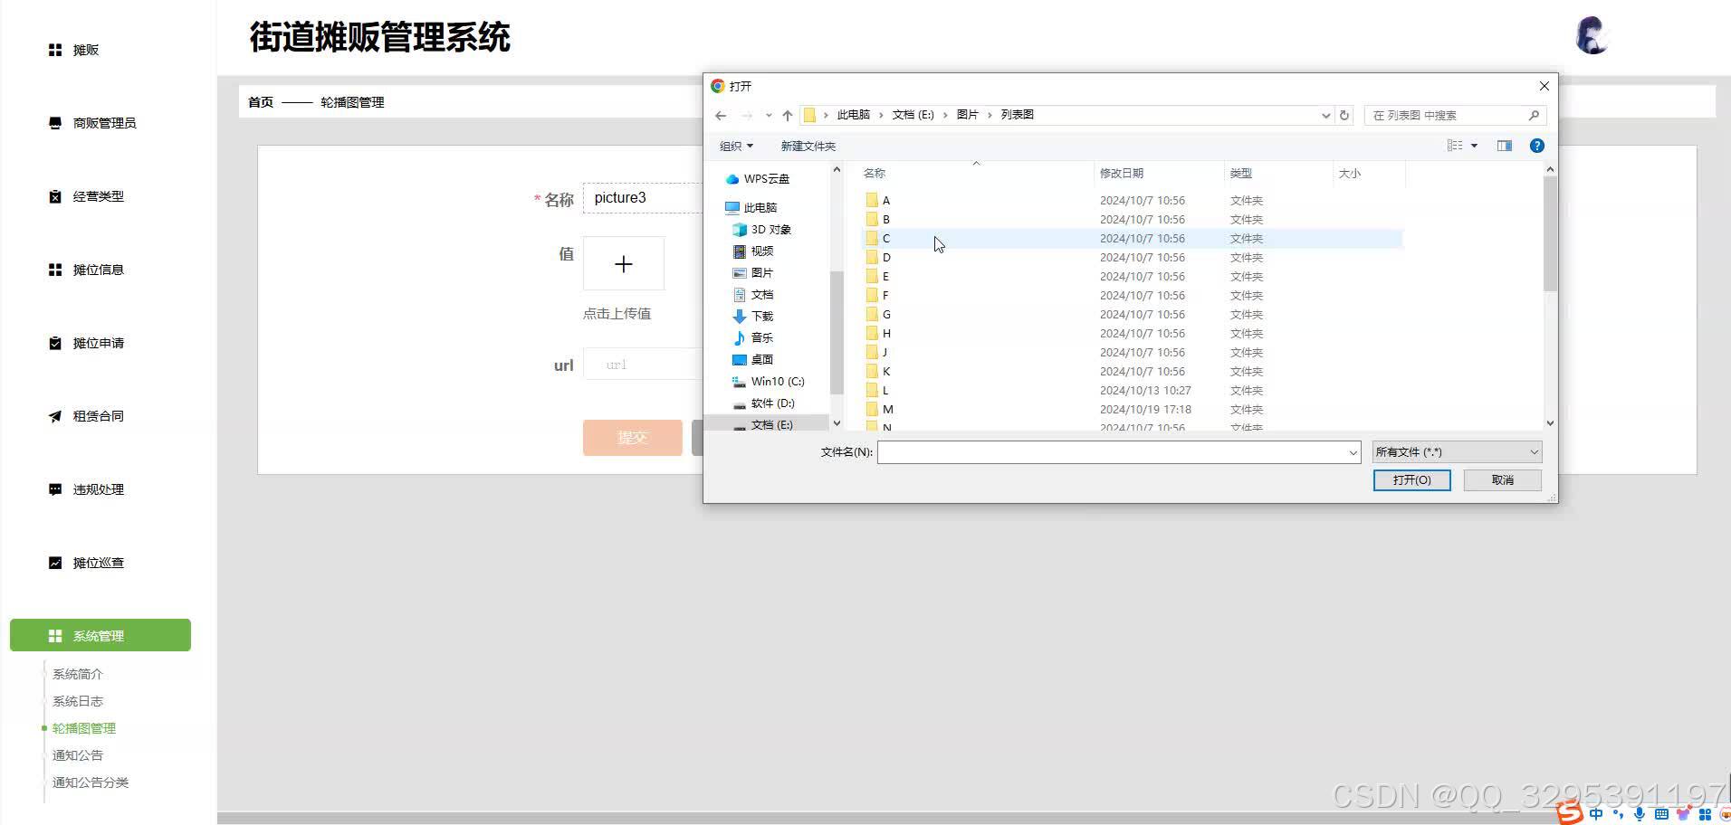Image resolution: width=1731 pixels, height=825 pixels.
Task: Select 通知公告 in the sidebar menu
Action: coord(76,754)
